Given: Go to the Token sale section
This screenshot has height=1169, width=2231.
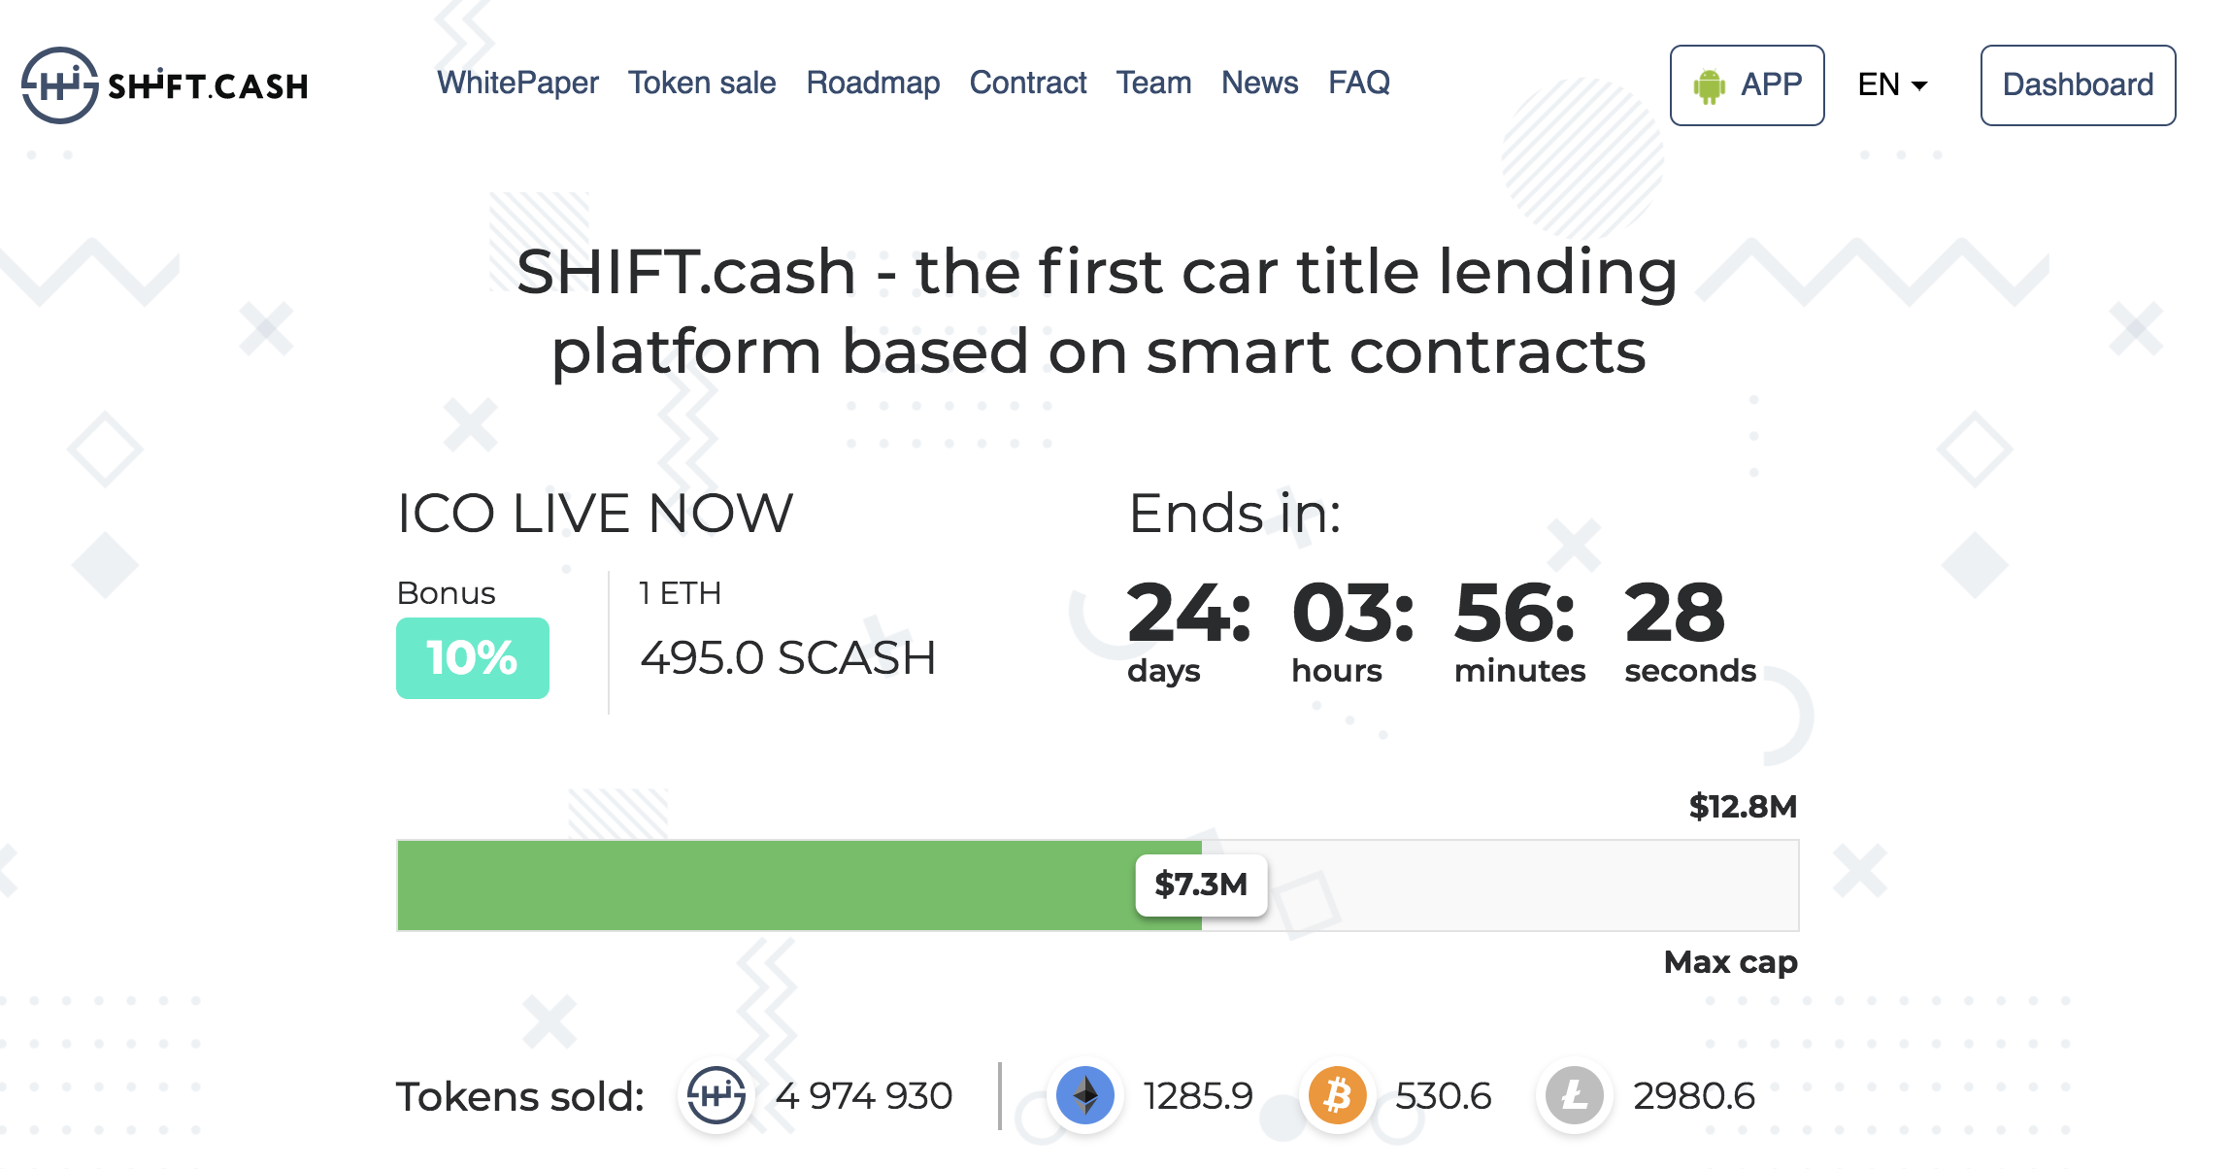Looking at the screenshot, I should coord(702,83).
